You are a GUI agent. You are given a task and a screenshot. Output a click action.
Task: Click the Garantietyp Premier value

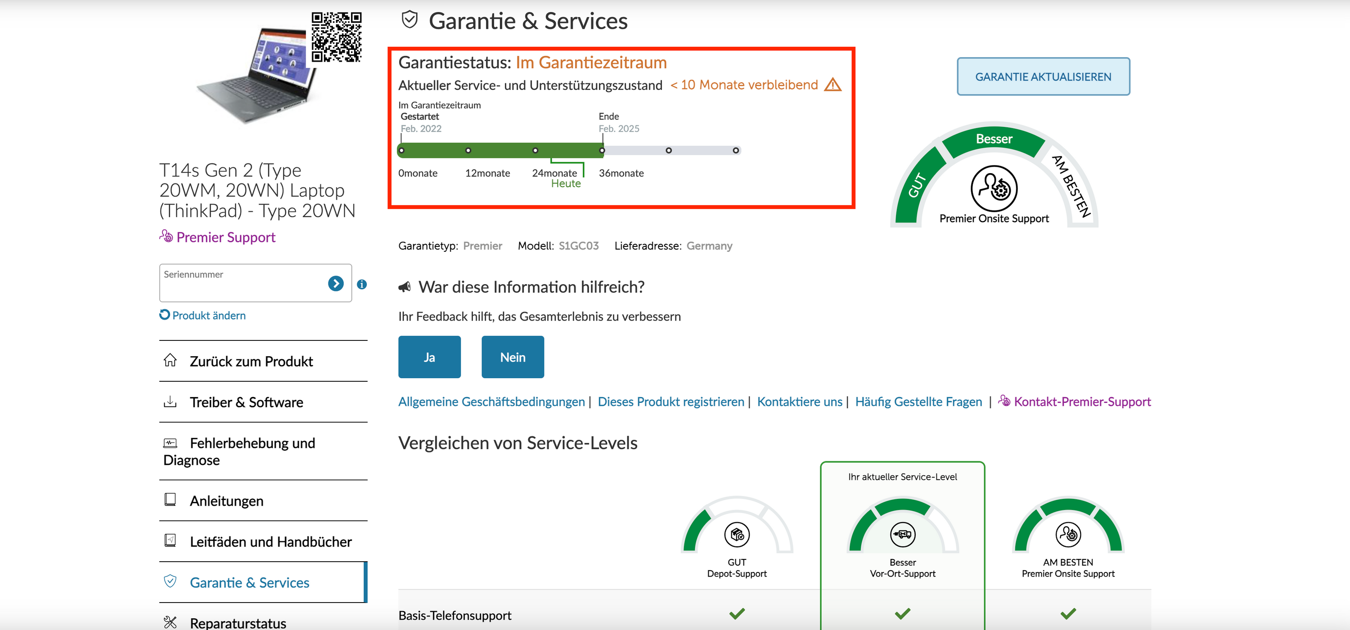click(483, 246)
